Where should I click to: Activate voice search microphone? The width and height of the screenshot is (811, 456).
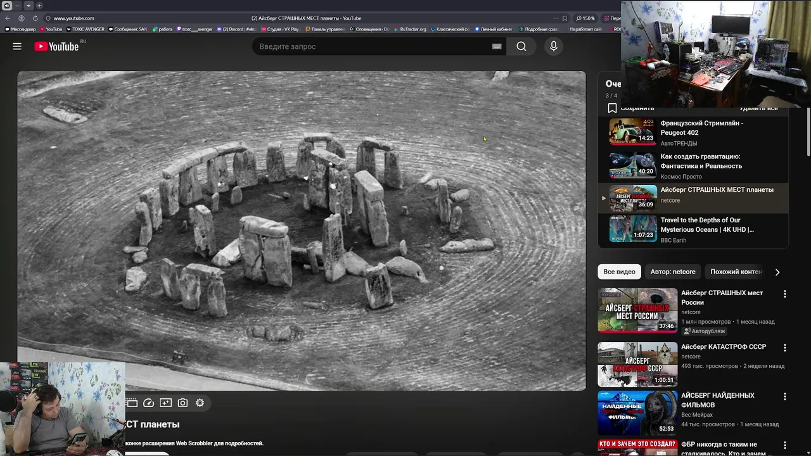tap(554, 46)
